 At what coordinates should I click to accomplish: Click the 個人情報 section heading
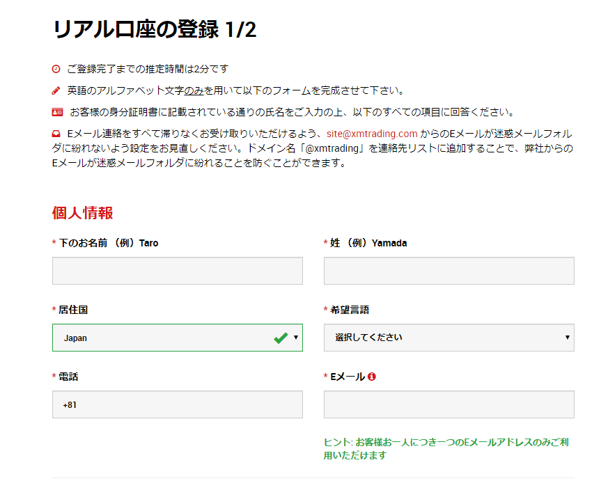pyautogui.click(x=82, y=213)
